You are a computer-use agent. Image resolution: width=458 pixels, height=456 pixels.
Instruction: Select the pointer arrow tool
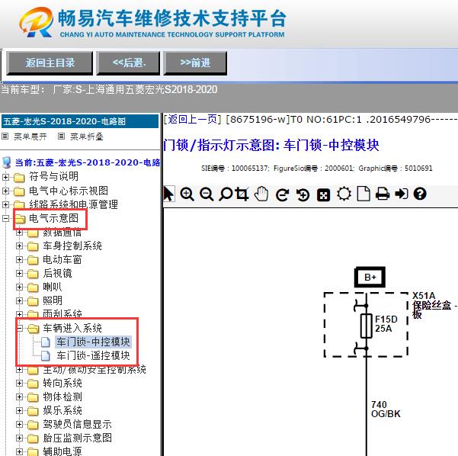[168, 194]
